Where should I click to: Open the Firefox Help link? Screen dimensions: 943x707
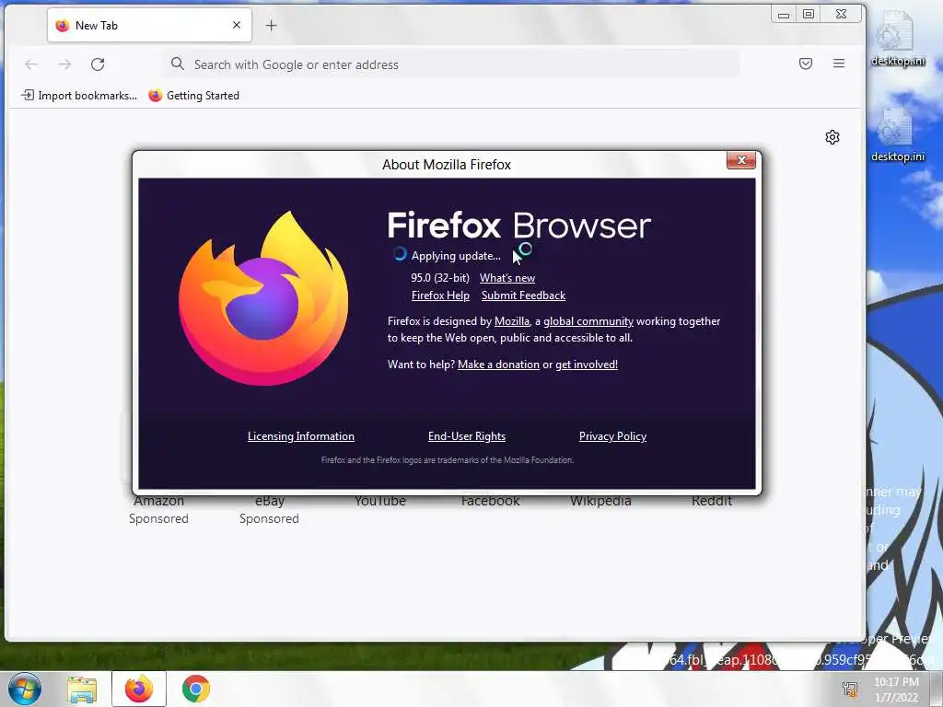tap(440, 296)
